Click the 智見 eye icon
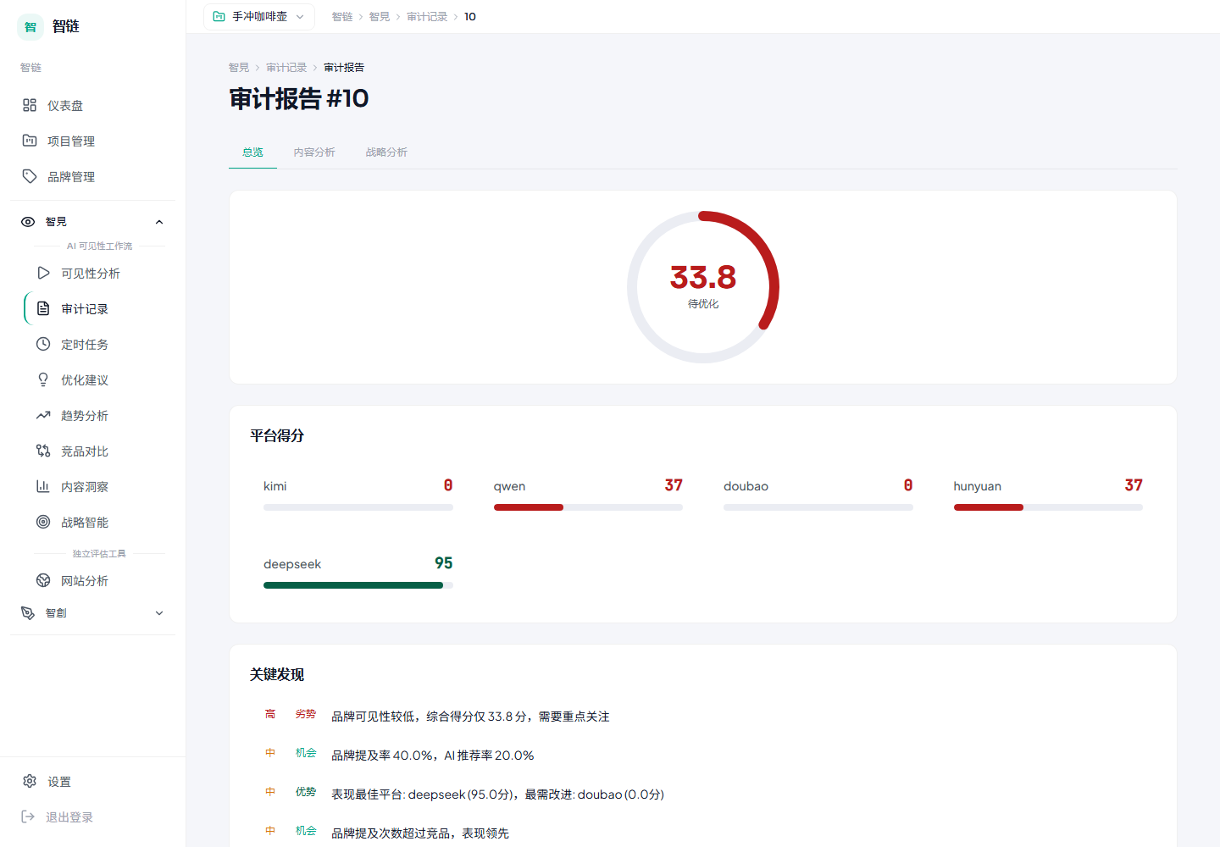Image resolution: width=1220 pixels, height=847 pixels. coord(28,222)
